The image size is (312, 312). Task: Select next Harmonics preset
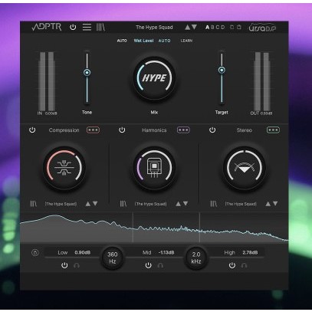click(x=186, y=204)
